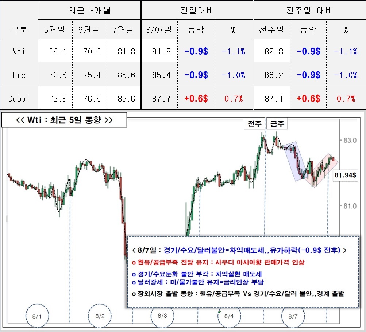This screenshot has width=366, height=332.
Task: Select the 전주말 대비 header cell
Action: 309,10
